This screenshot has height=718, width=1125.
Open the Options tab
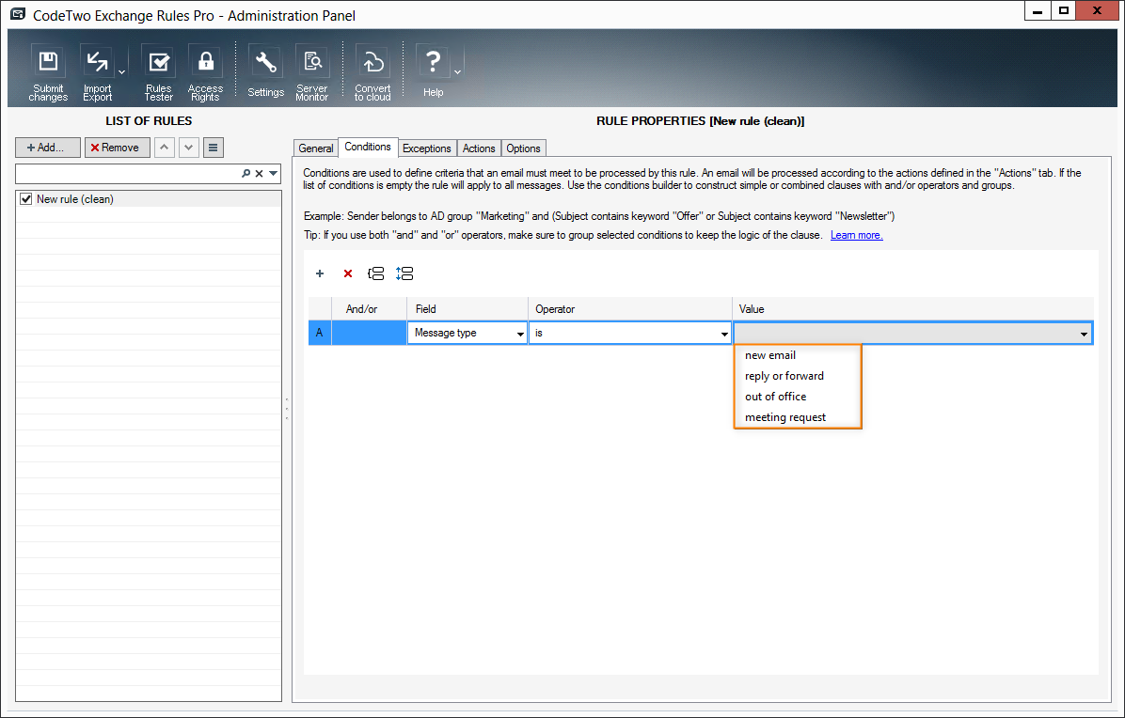[523, 148]
